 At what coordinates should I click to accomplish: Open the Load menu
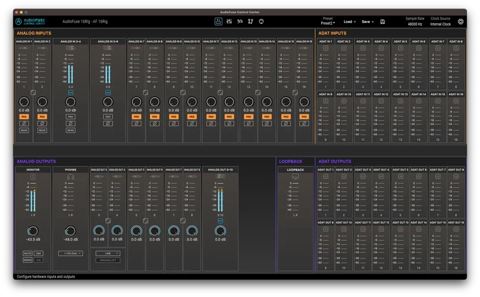pos(350,21)
